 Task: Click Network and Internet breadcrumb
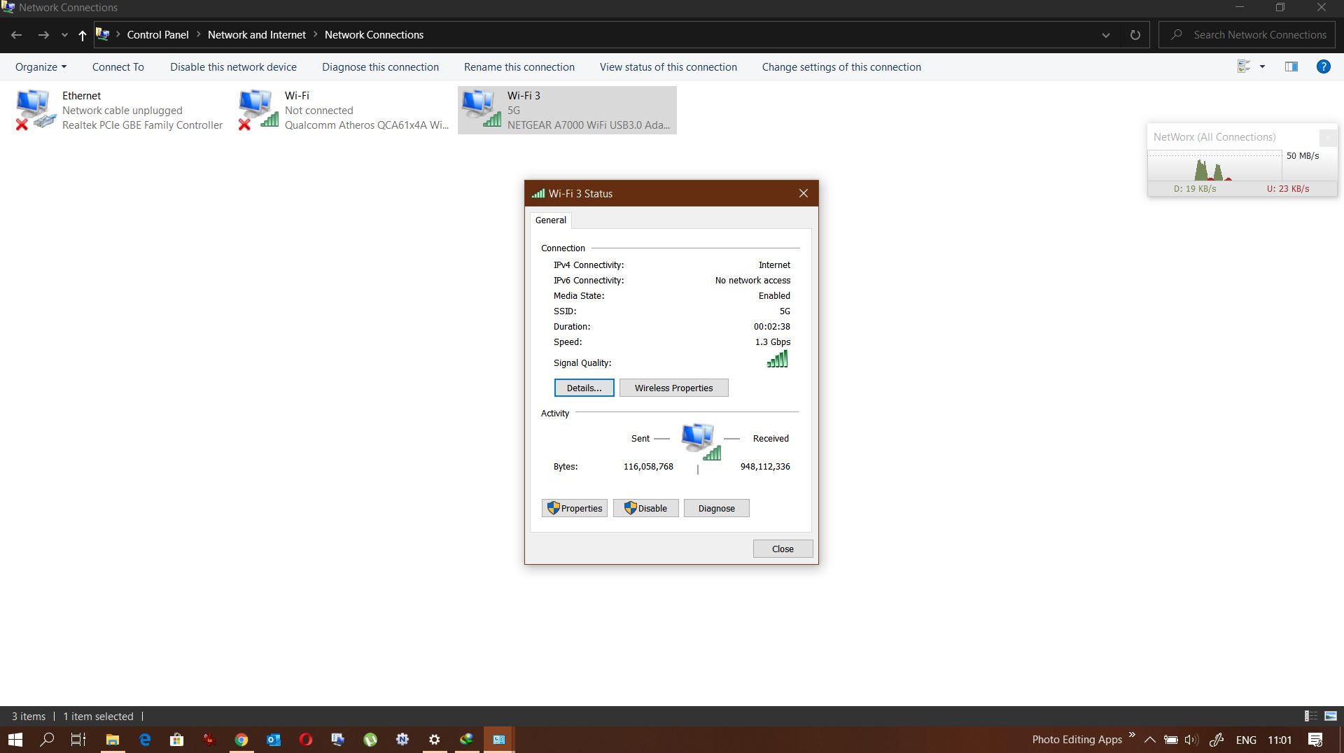(x=256, y=35)
